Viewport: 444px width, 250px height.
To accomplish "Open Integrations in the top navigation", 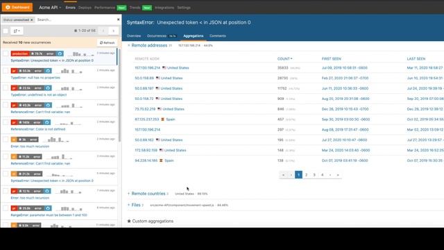I will coord(164,8).
